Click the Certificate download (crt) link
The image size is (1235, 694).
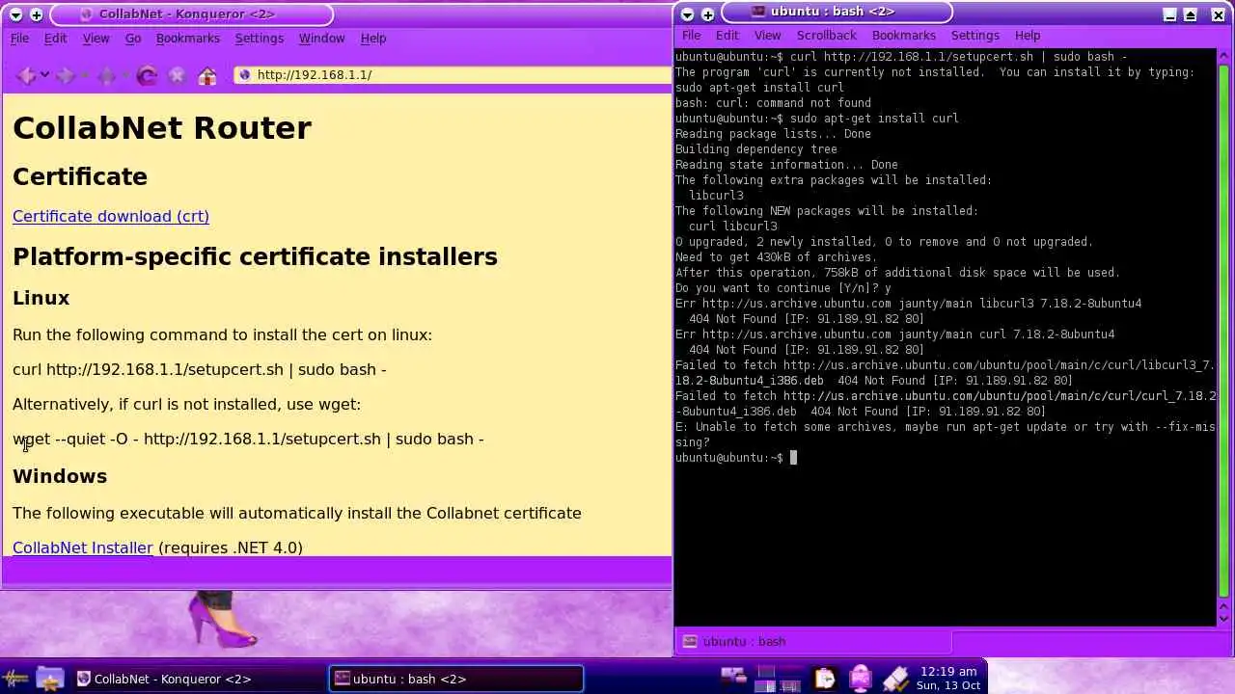point(111,216)
